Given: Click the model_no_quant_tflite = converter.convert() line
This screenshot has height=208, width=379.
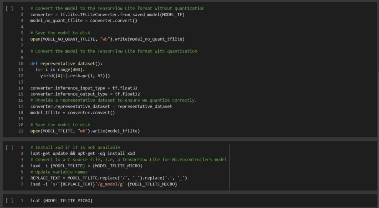Looking at the screenshot, I should (84, 21).
